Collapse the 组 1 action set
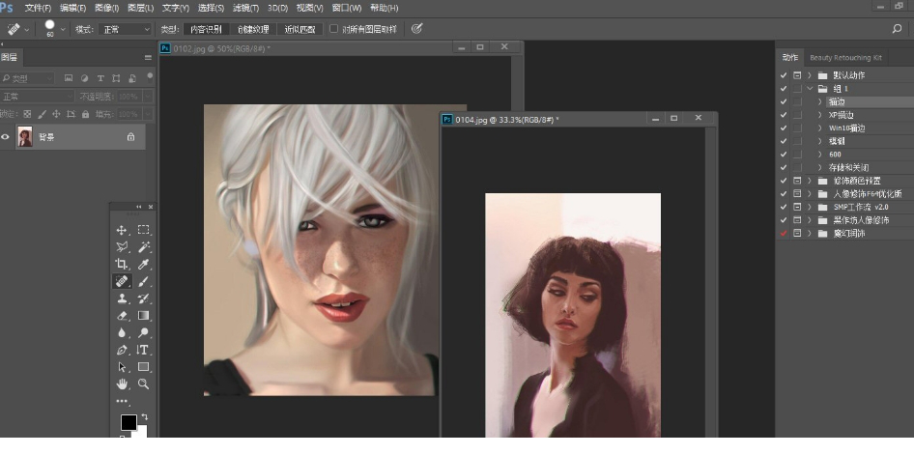This screenshot has height=455, width=914. pyautogui.click(x=810, y=89)
